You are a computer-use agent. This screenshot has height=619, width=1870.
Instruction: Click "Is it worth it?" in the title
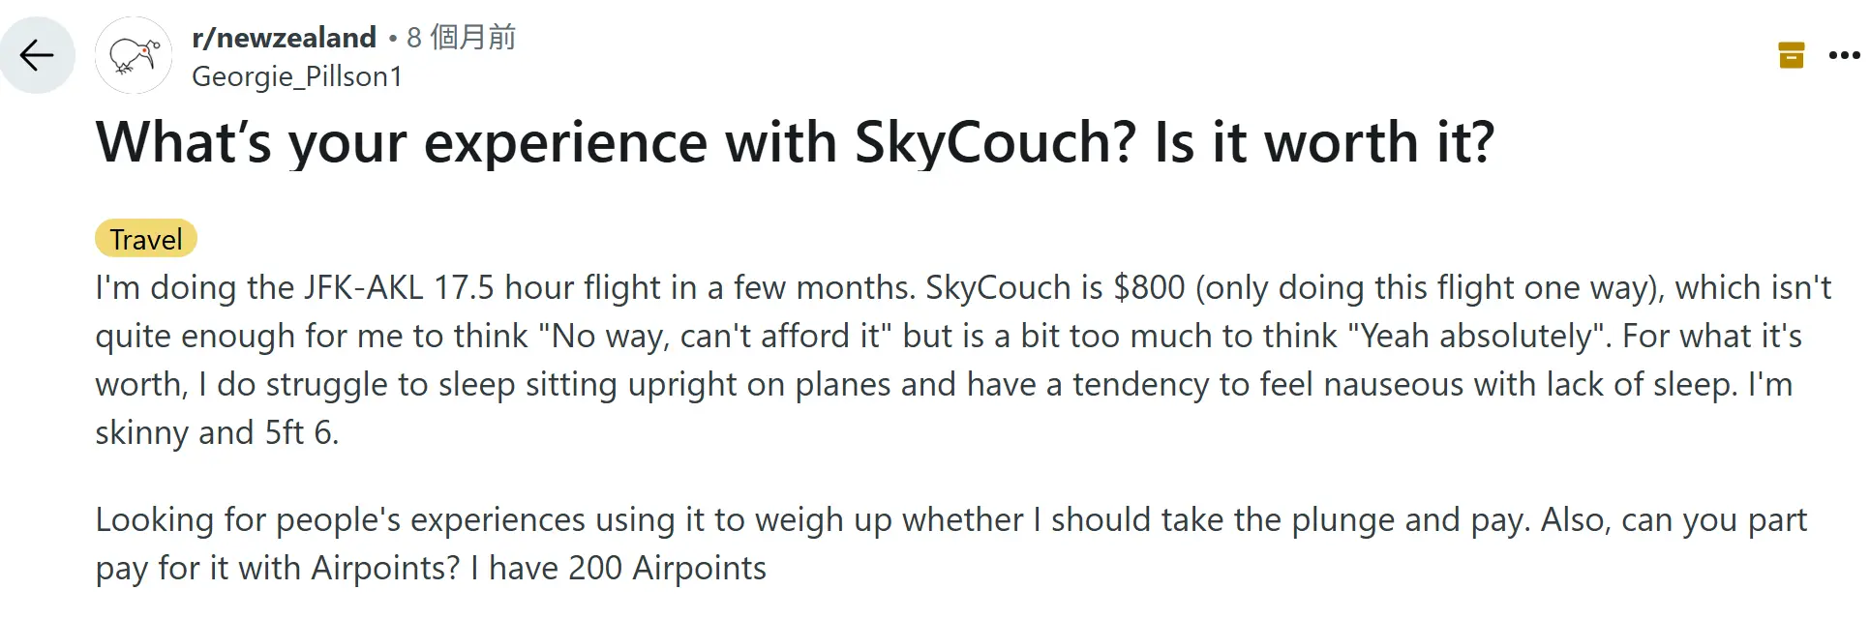click(1324, 142)
